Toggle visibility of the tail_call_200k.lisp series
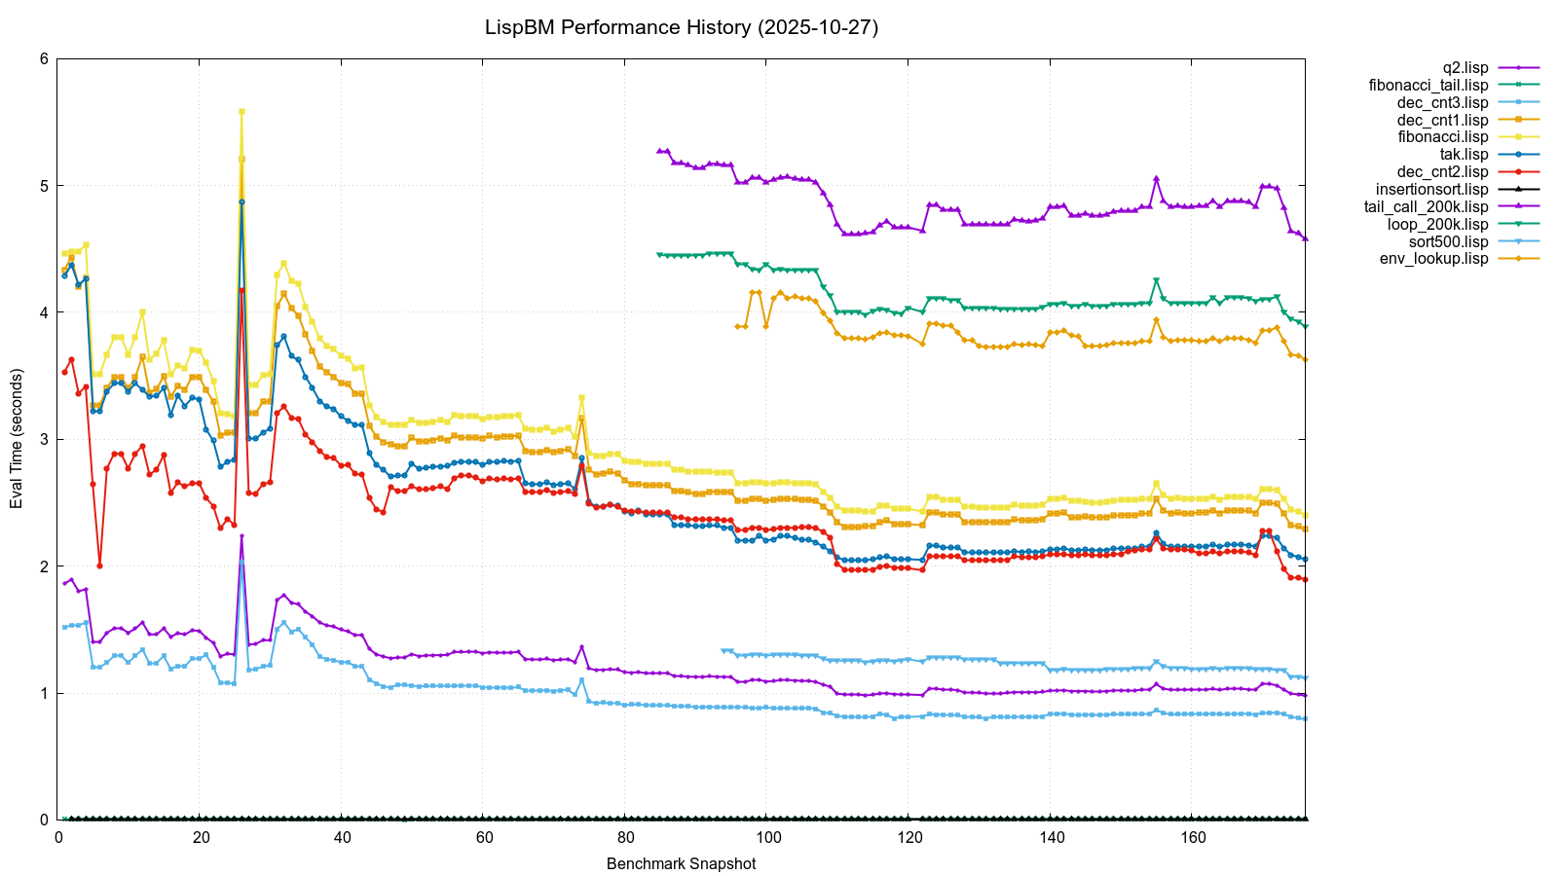This screenshot has height=876, width=1558. click(1518, 205)
